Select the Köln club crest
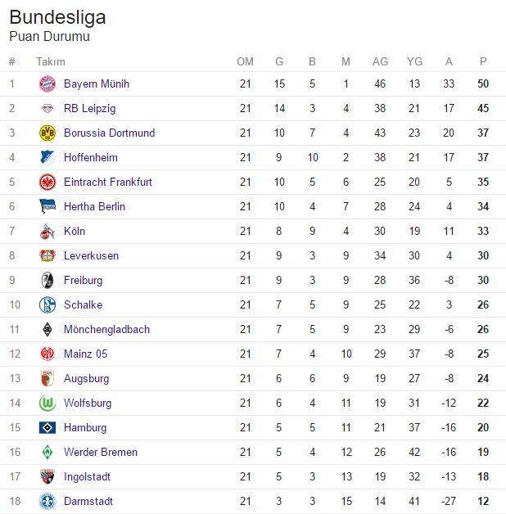Screen dimensions: 506x514 47,231
